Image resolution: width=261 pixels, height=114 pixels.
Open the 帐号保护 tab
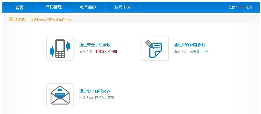coord(88,7)
